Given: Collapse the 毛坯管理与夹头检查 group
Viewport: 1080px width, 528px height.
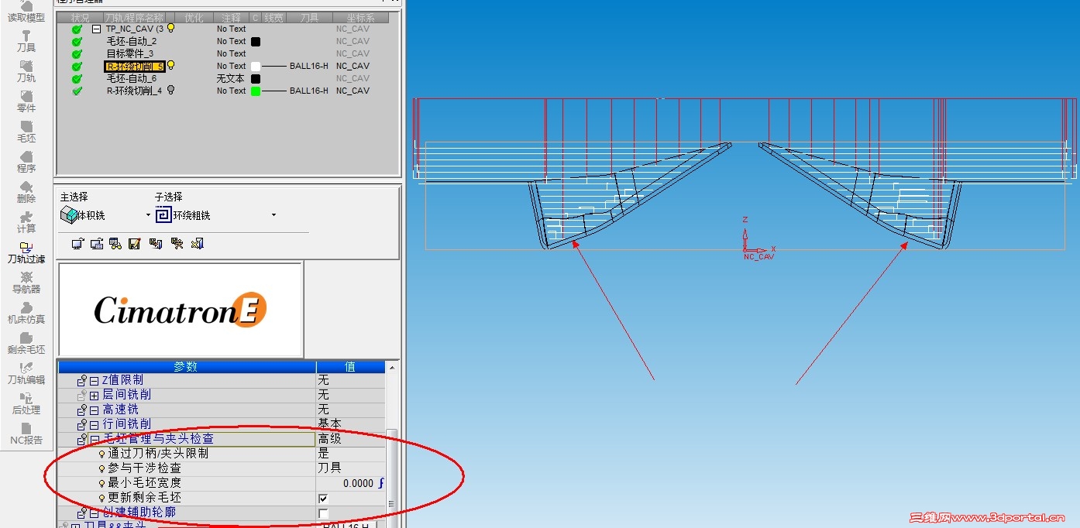Looking at the screenshot, I should point(94,440).
